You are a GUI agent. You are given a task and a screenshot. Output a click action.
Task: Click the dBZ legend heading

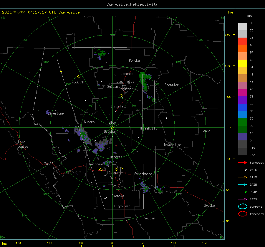click(250, 16)
